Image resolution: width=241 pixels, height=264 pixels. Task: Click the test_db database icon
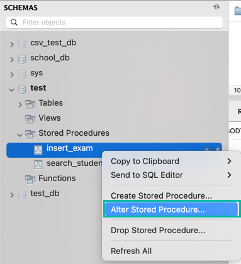tap(22, 195)
